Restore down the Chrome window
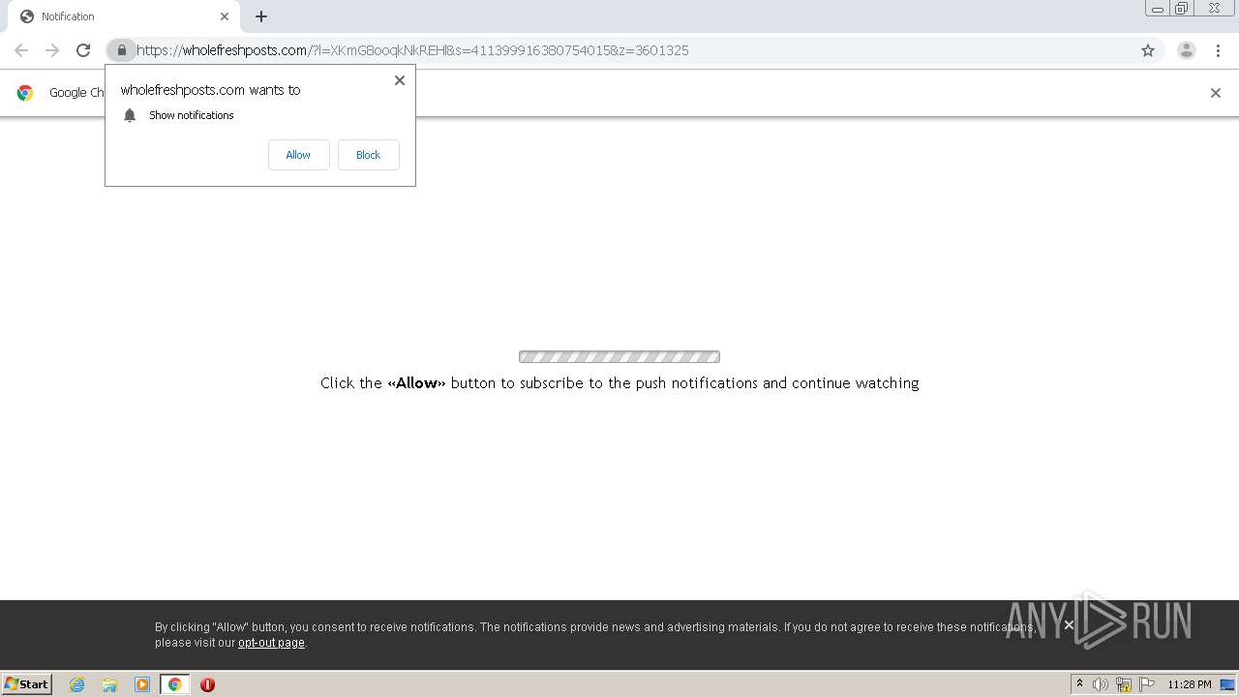Image resolution: width=1239 pixels, height=697 pixels. [1182, 9]
